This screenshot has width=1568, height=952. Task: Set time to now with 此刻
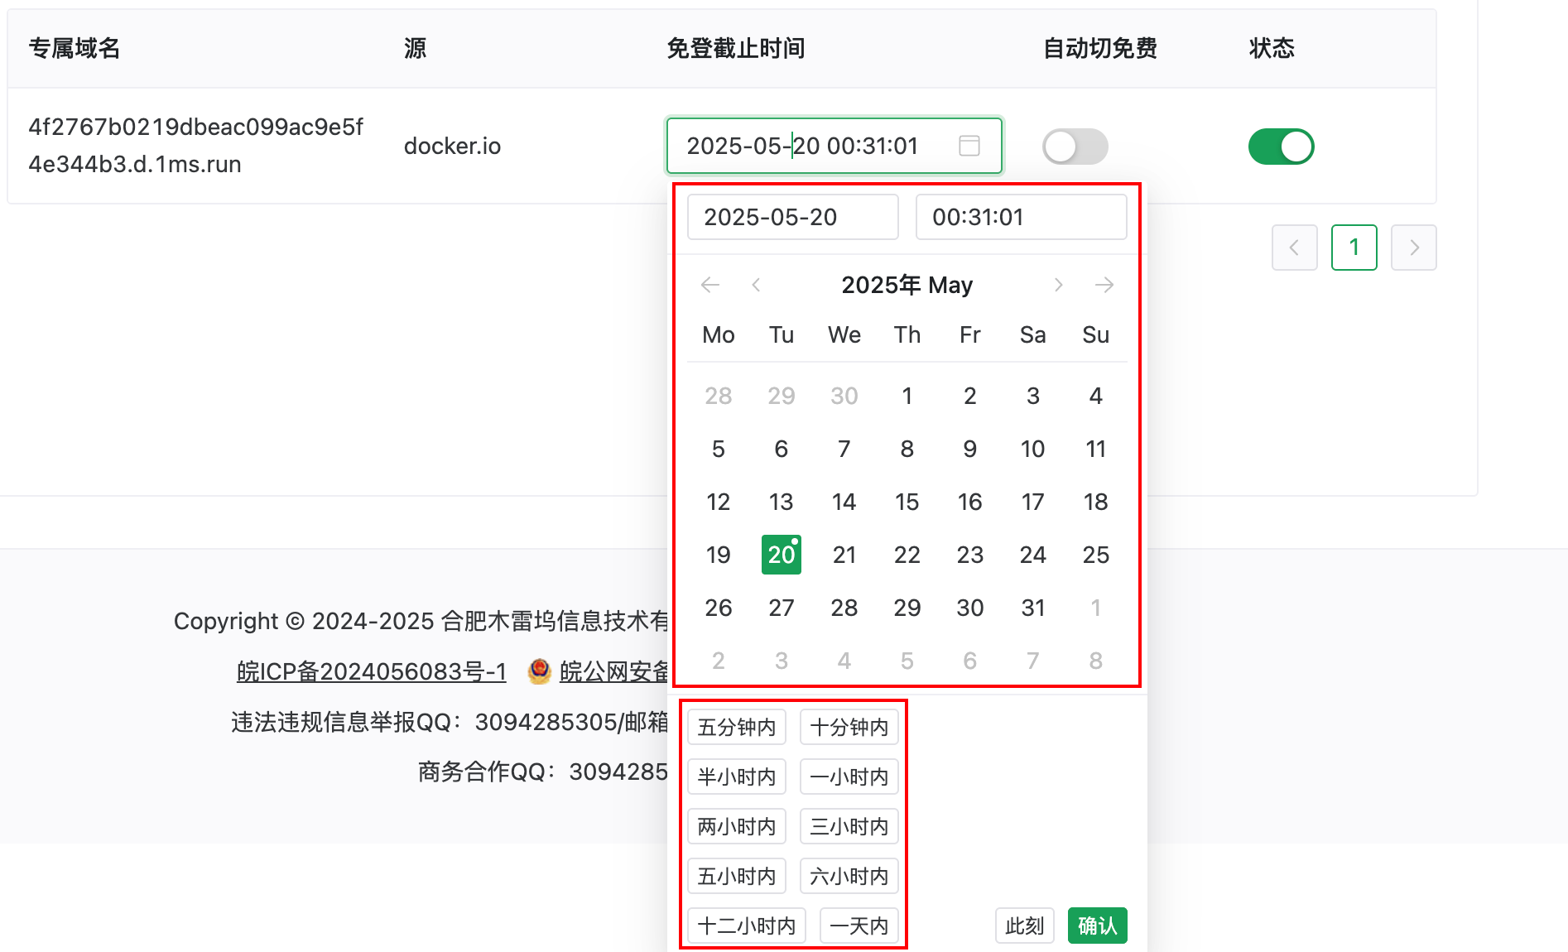pos(1024,926)
